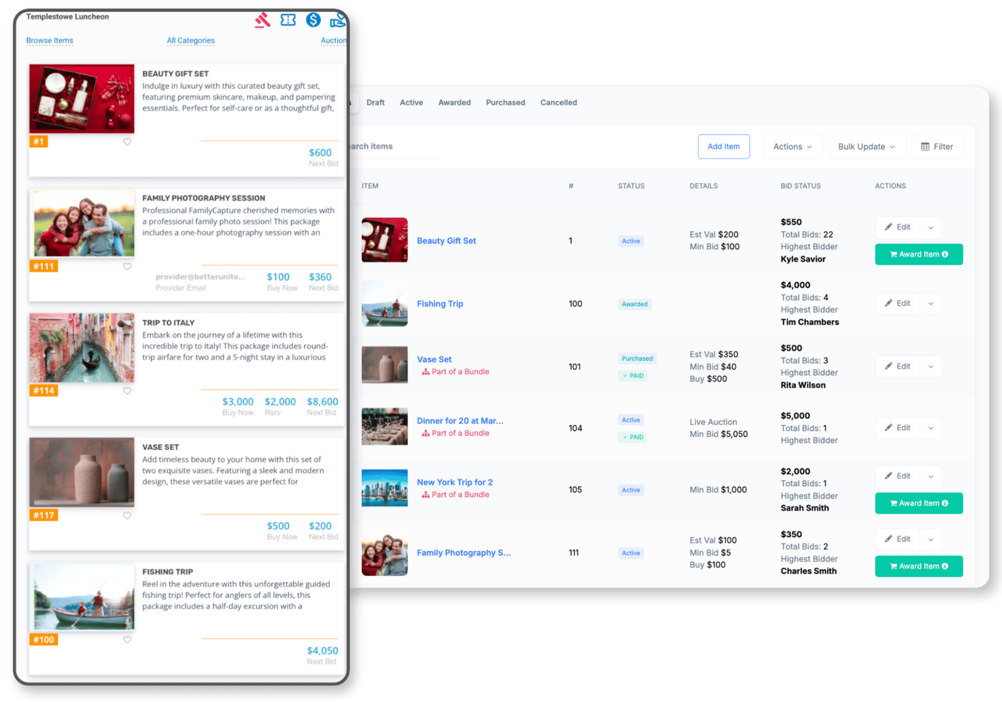Award the Beauty Gift Set to Kyle Savior
Viewport: 1002px width, 702px height.
(x=919, y=254)
